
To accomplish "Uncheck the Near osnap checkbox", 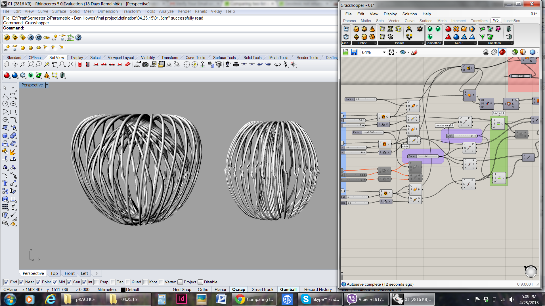I will [x=21, y=282].
